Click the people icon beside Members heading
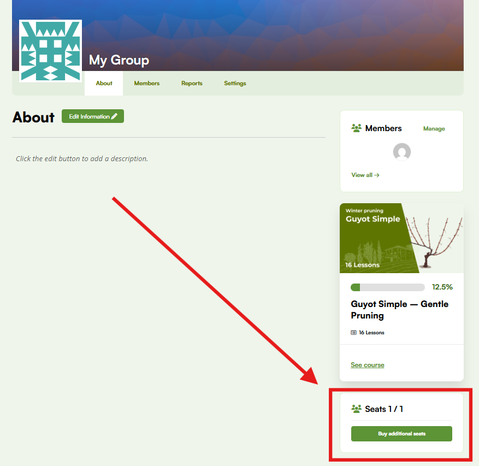Viewport: 479px width, 466px height. pos(356,128)
